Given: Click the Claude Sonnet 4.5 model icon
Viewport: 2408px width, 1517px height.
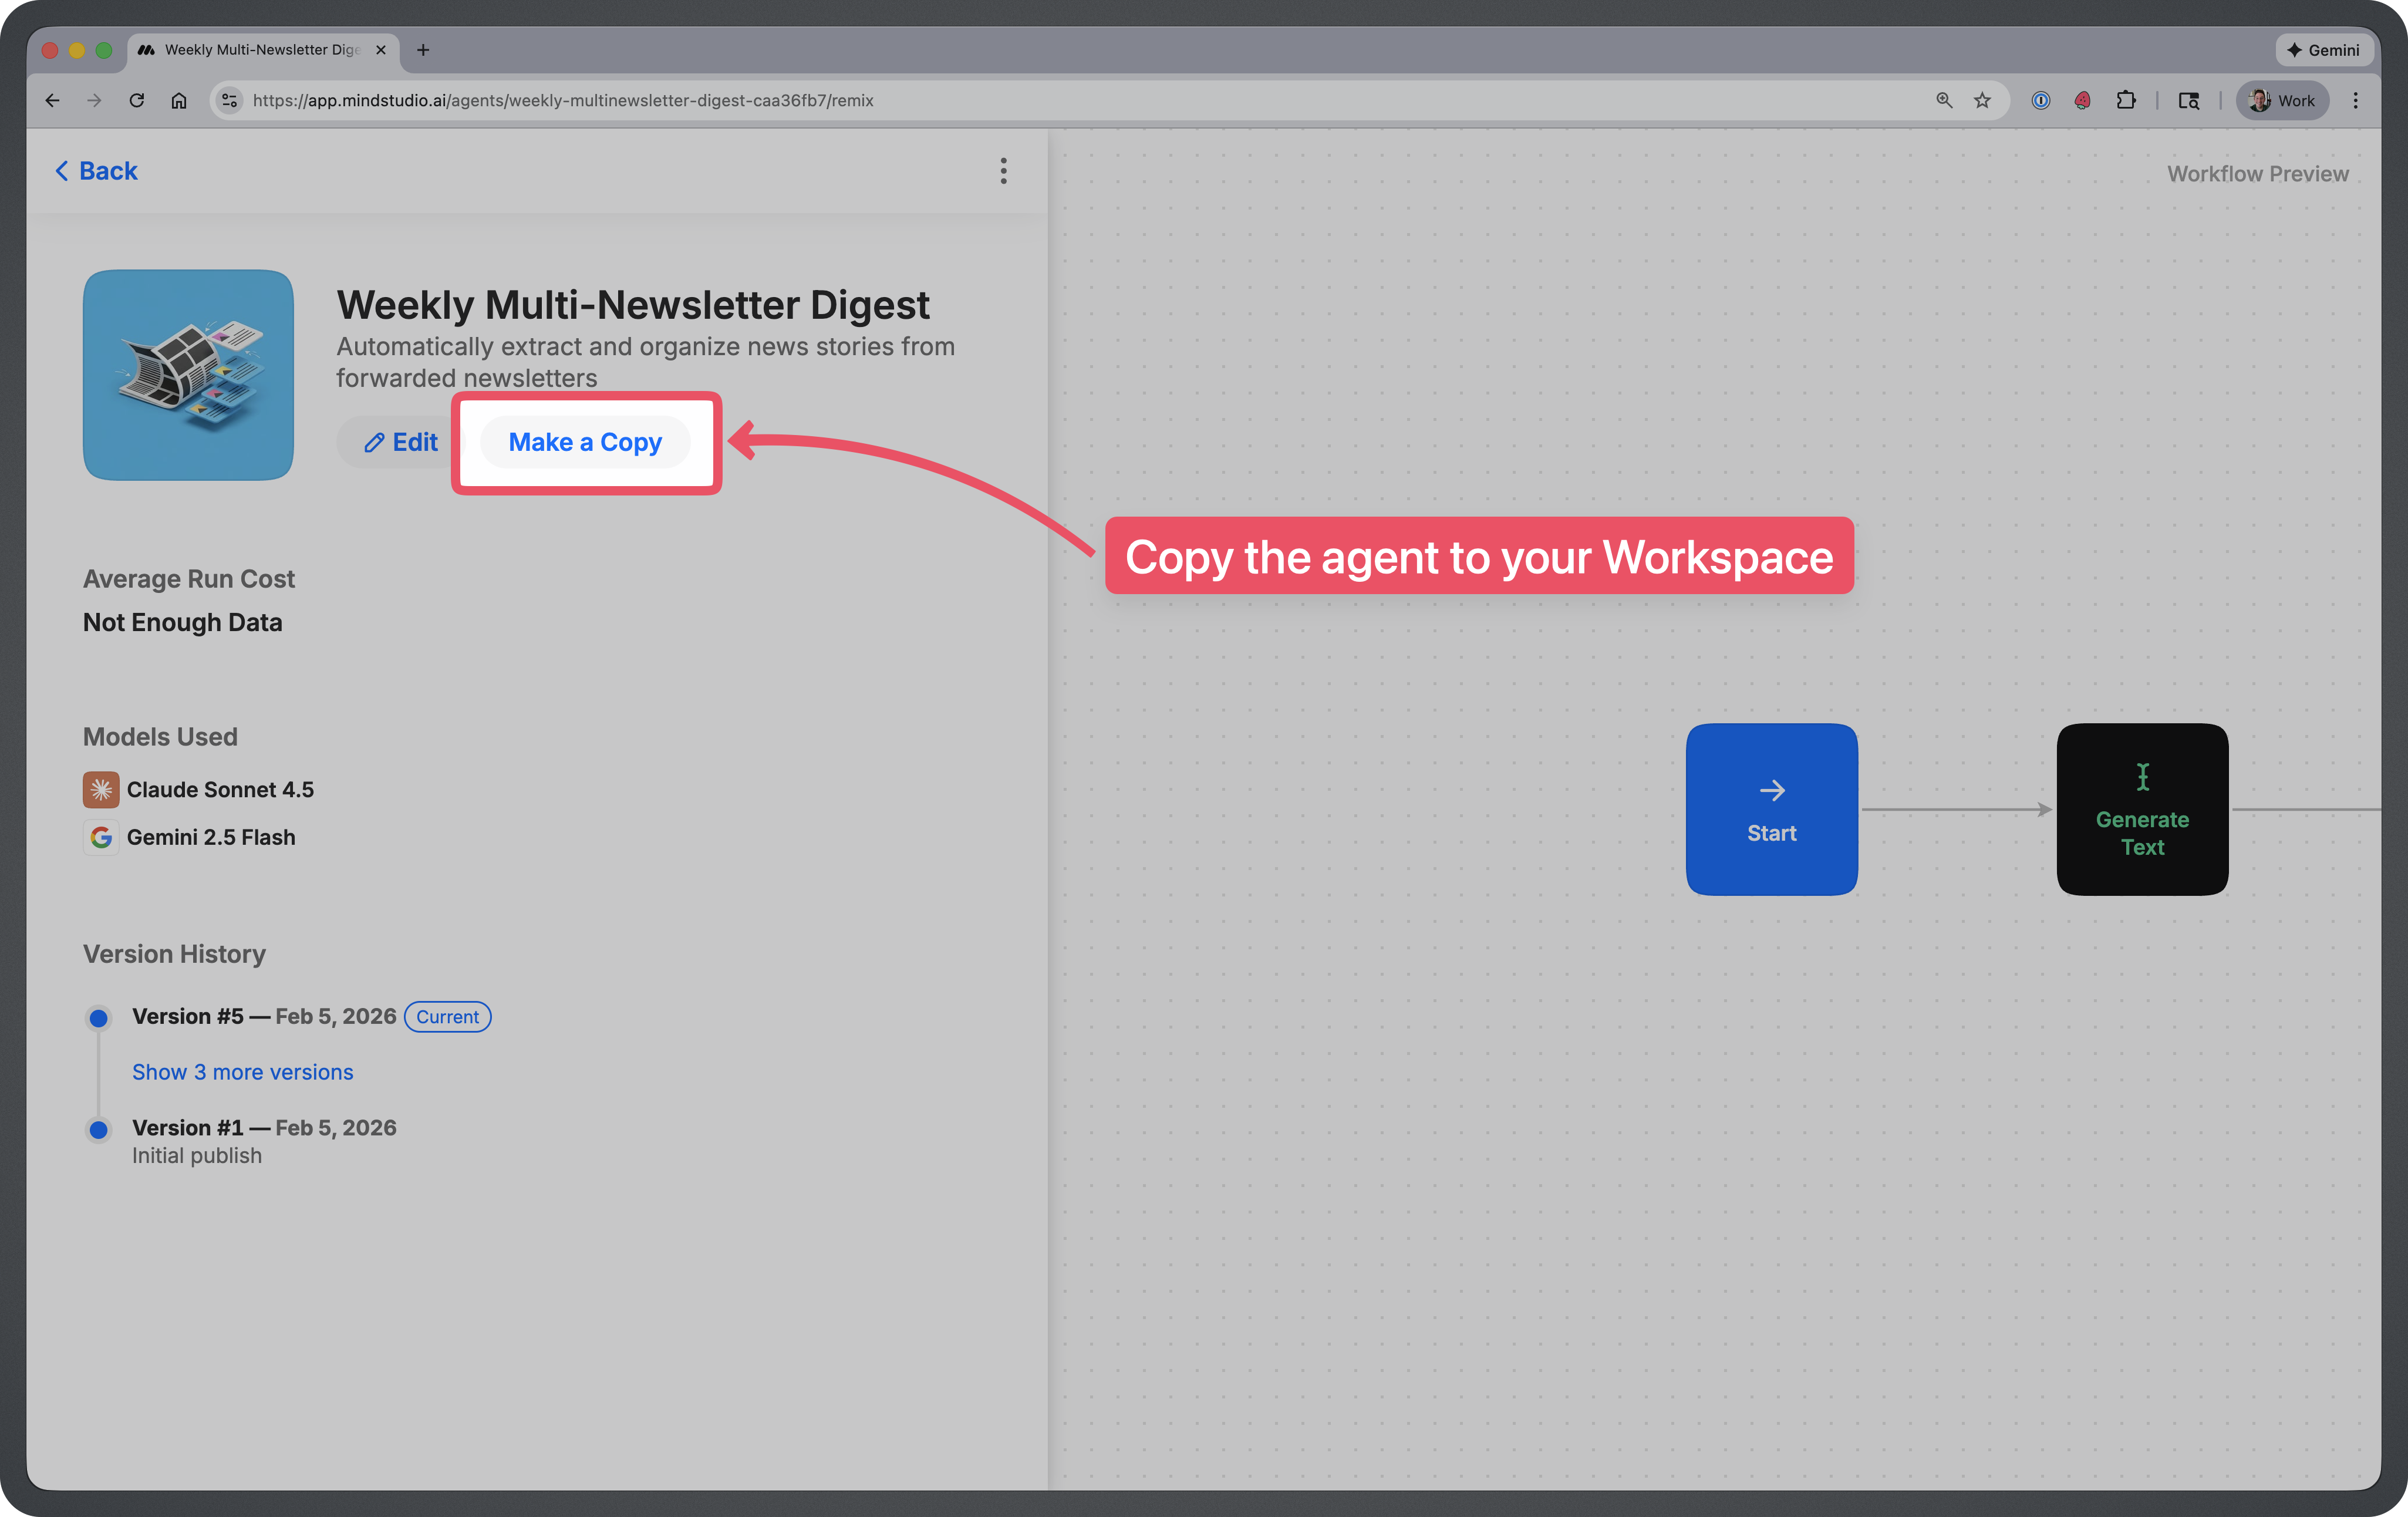Looking at the screenshot, I should pos(101,790).
